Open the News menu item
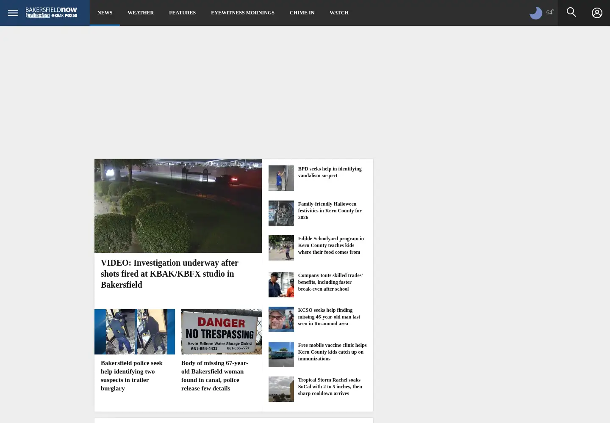 (x=105, y=13)
